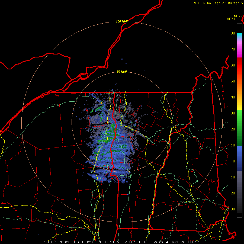The height and width of the screenshot is (244, 244).
Task: Click the 50 NMI range ring label
Action: 122,72
